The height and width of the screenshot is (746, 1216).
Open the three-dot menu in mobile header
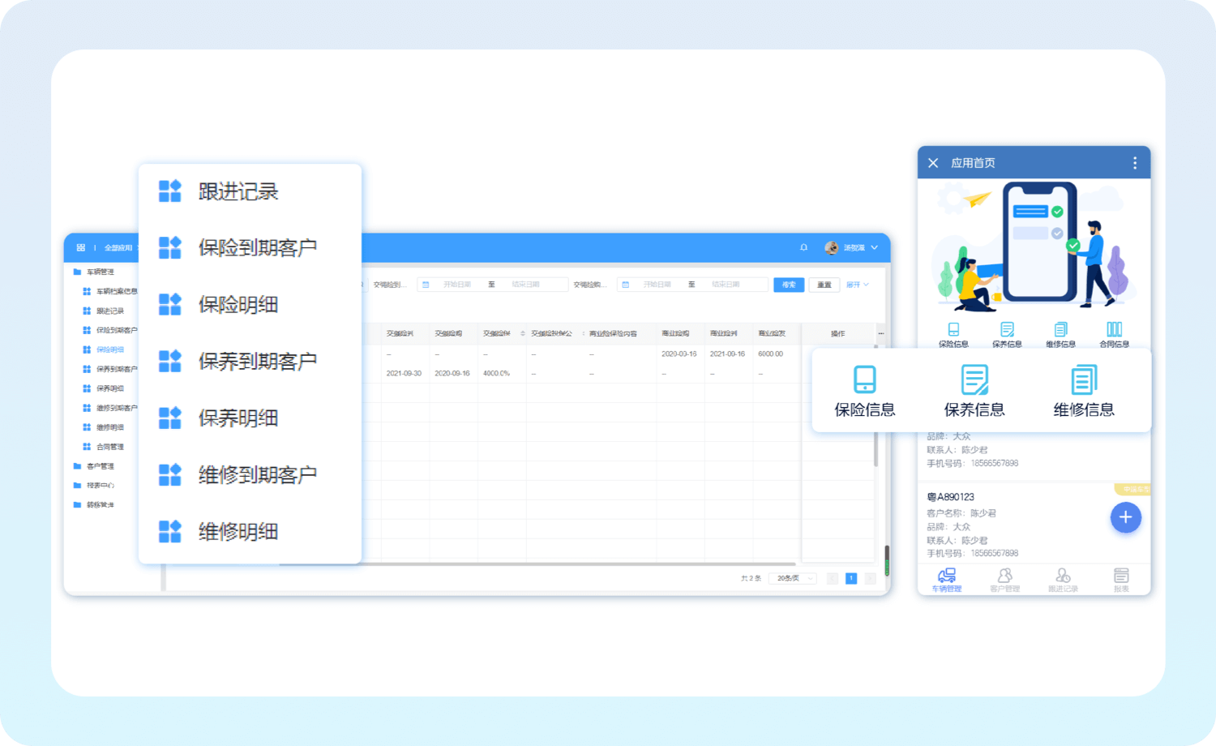[1134, 163]
